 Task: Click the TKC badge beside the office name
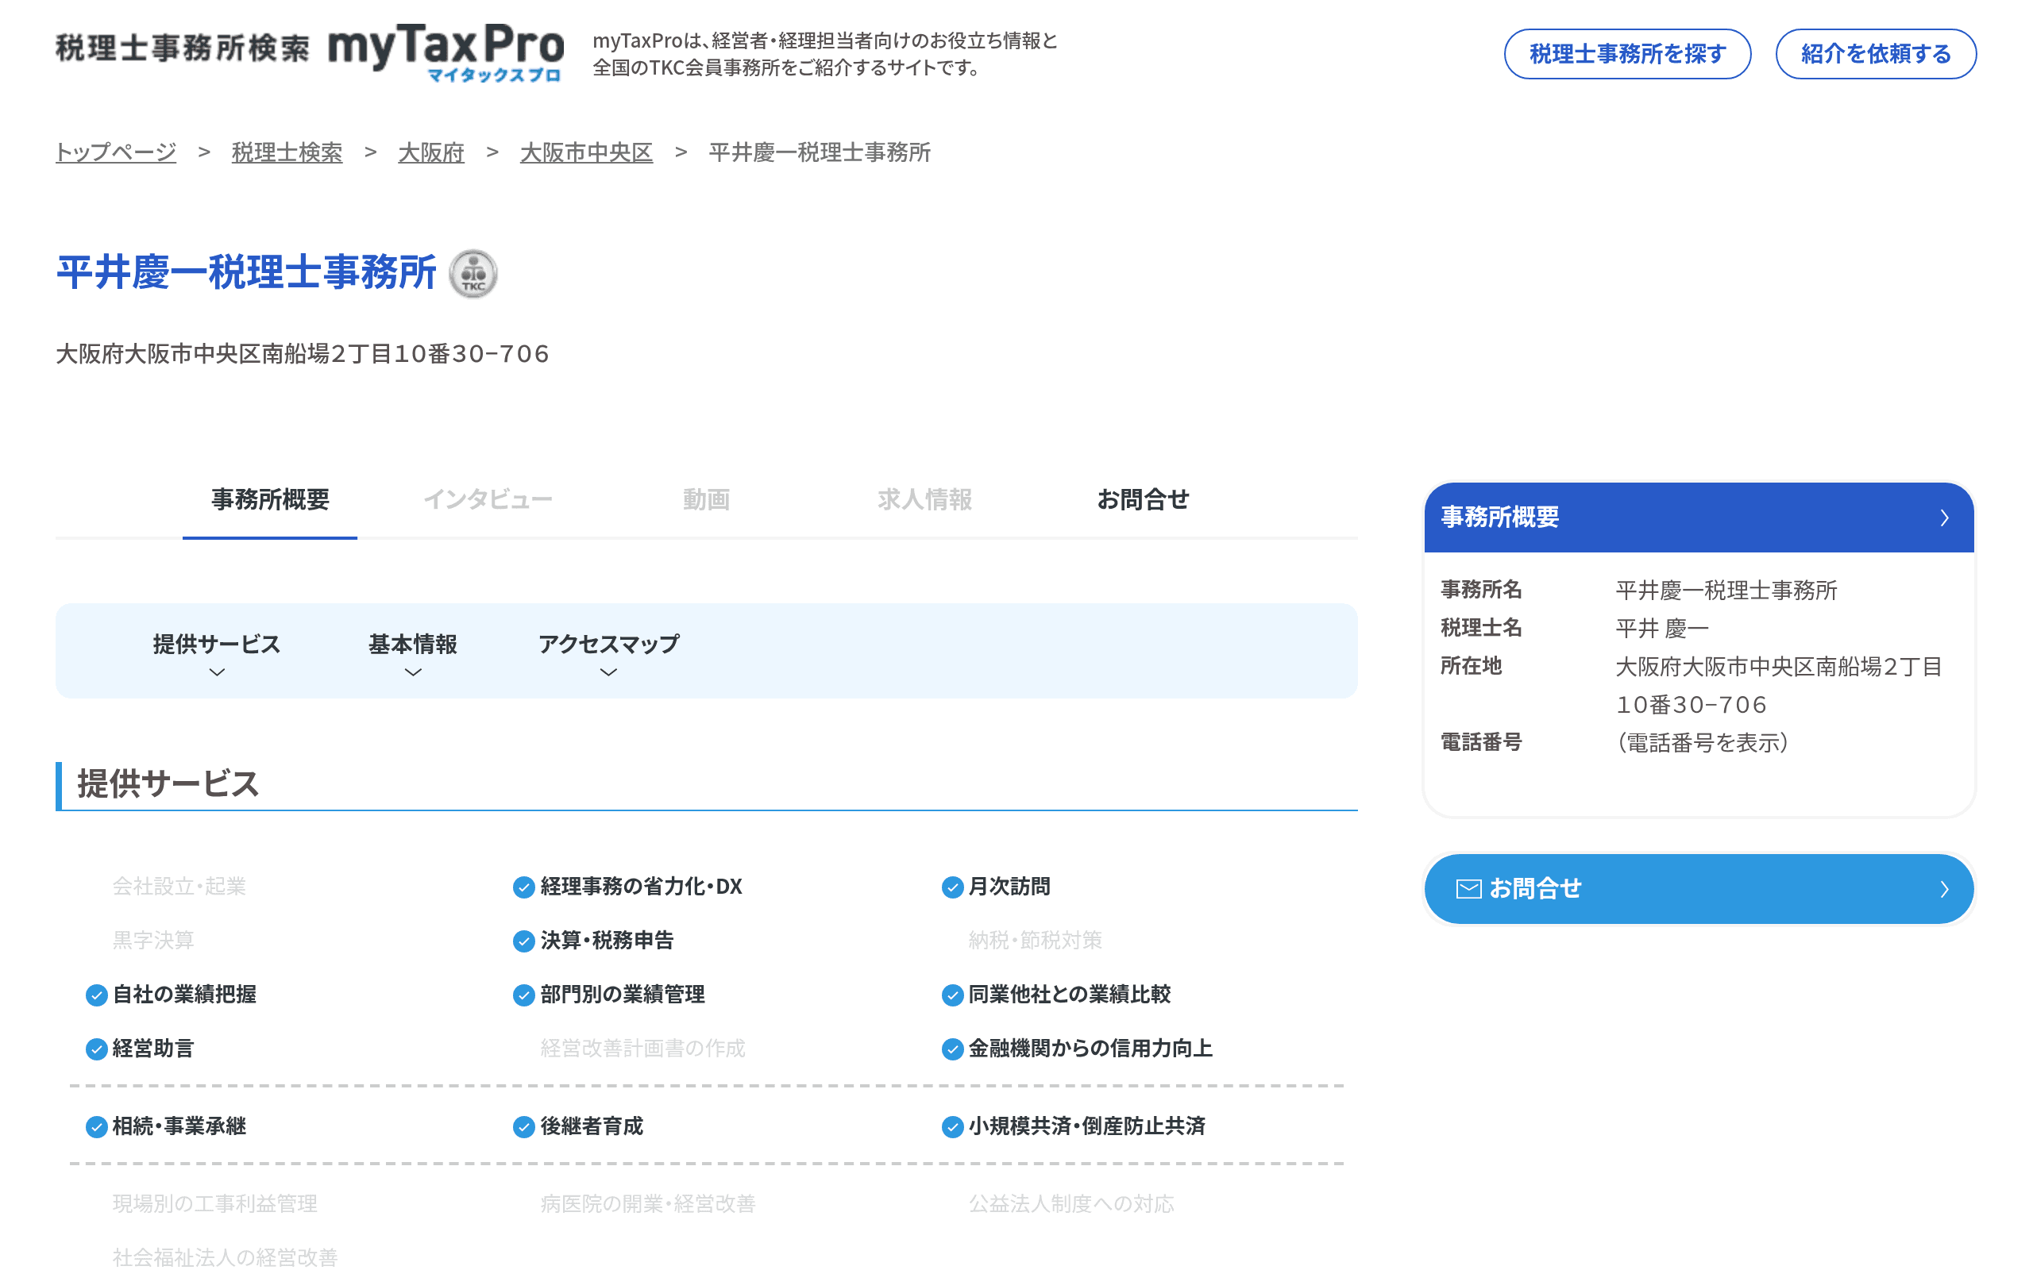pos(475,273)
